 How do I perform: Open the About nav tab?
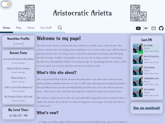point(31,28)
